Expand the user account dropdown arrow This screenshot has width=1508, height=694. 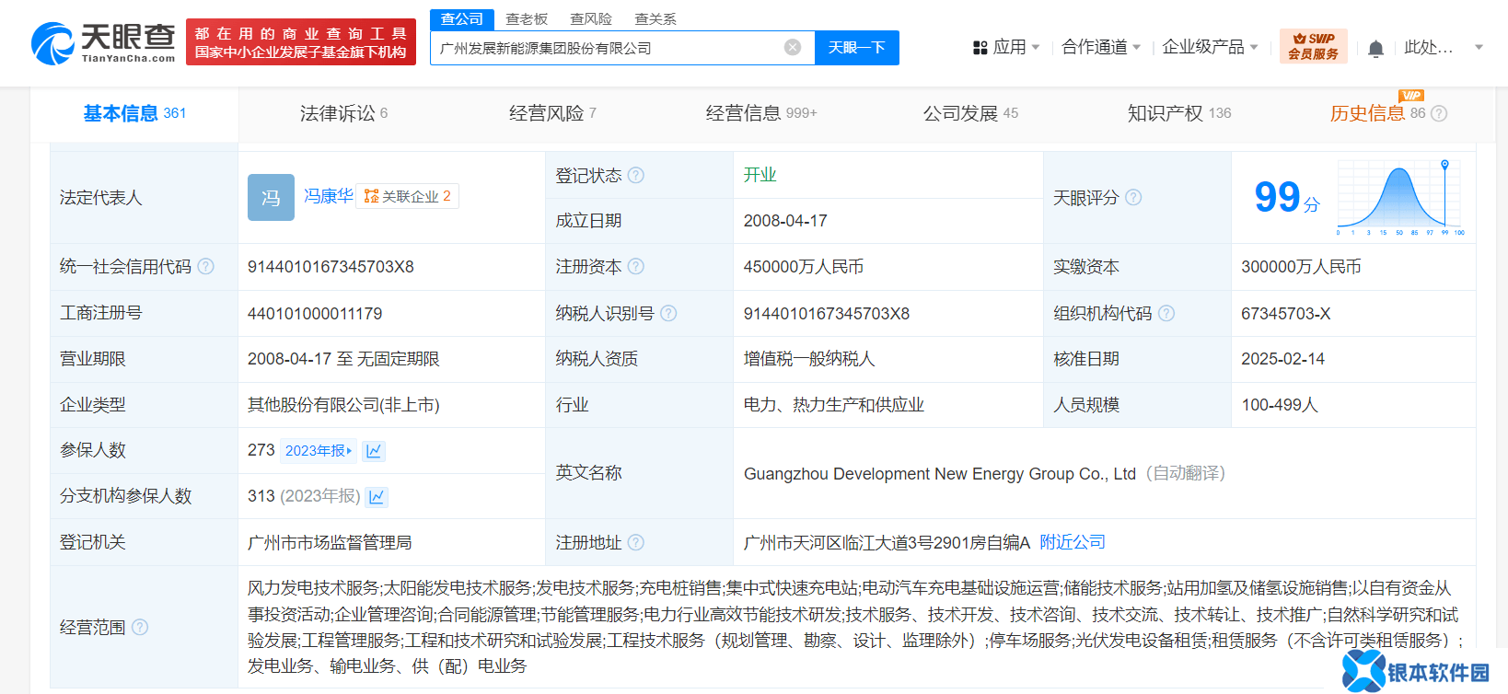pos(1479,48)
